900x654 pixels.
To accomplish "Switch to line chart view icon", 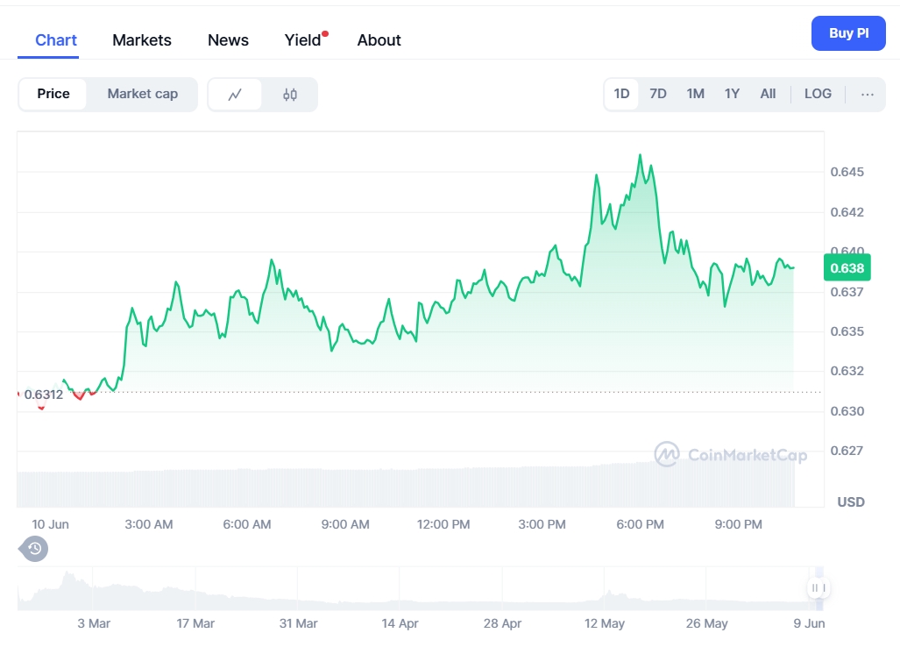I will pyautogui.click(x=235, y=95).
